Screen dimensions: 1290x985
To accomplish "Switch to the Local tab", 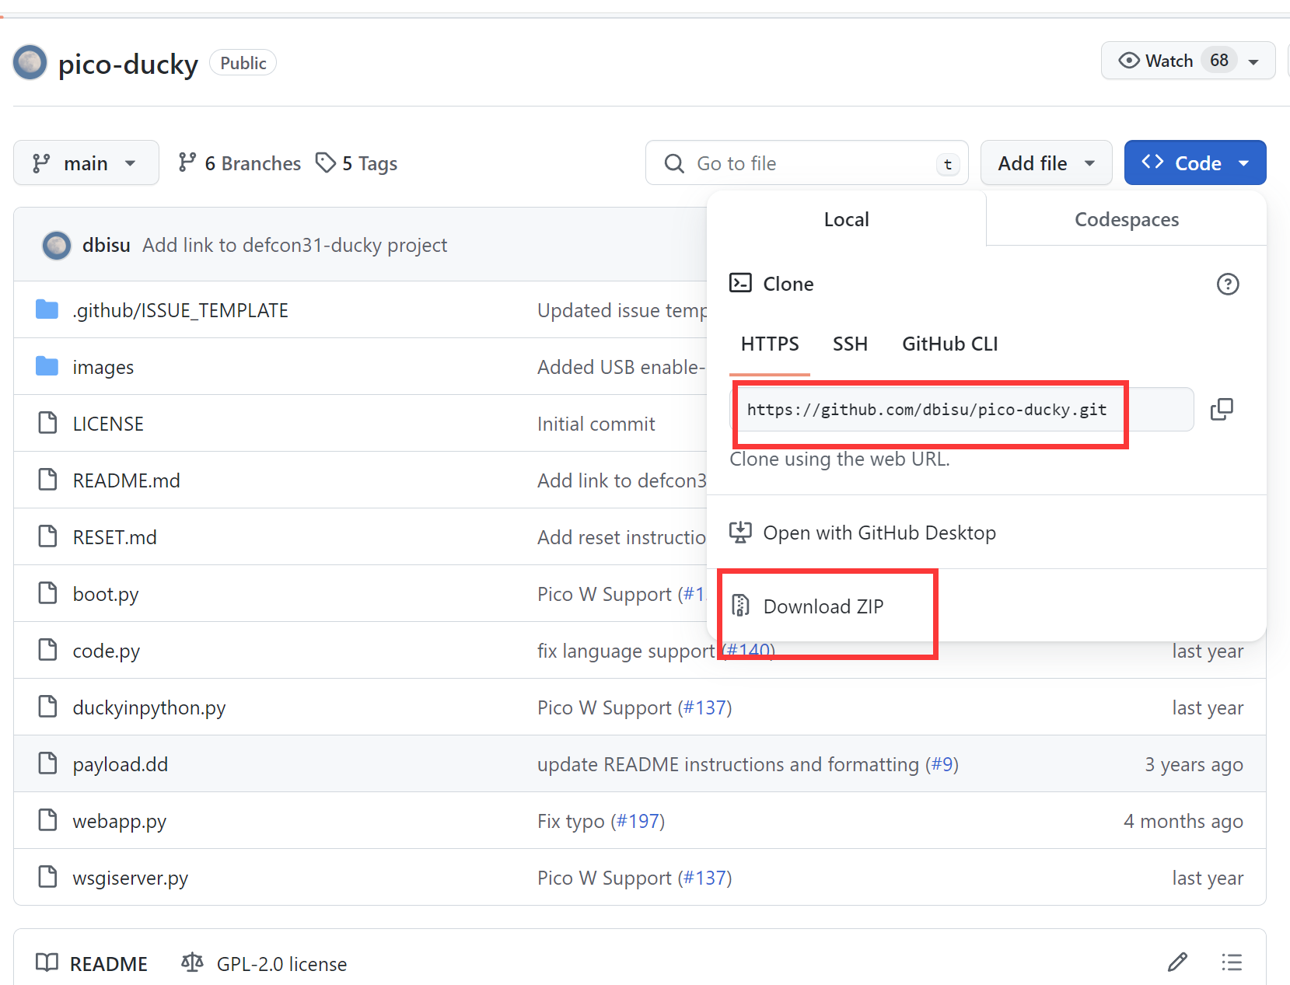I will [x=846, y=219].
